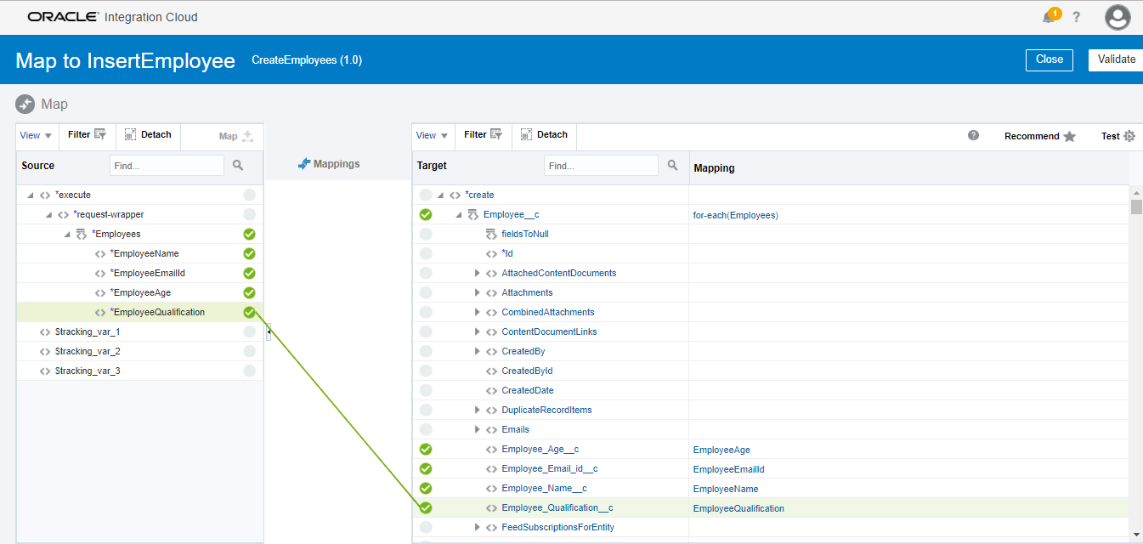The width and height of the screenshot is (1143, 544).
Task: Click Source panel search magnifier icon
Action: 239,166
